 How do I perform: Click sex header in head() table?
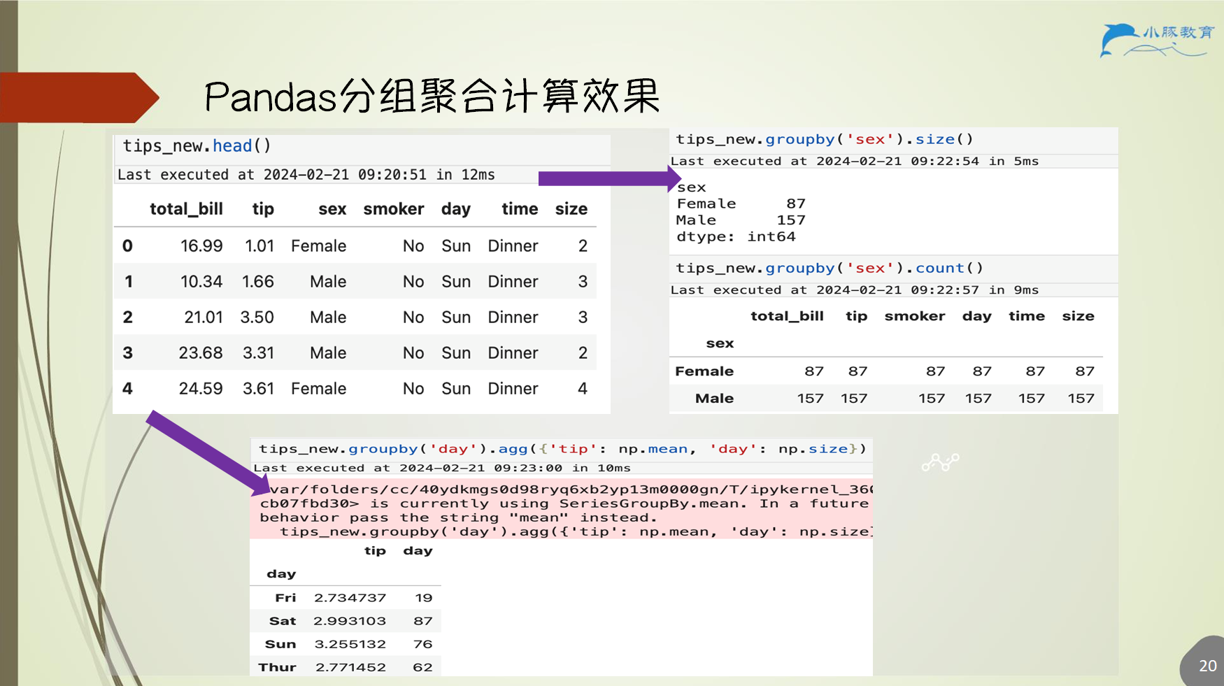(332, 209)
